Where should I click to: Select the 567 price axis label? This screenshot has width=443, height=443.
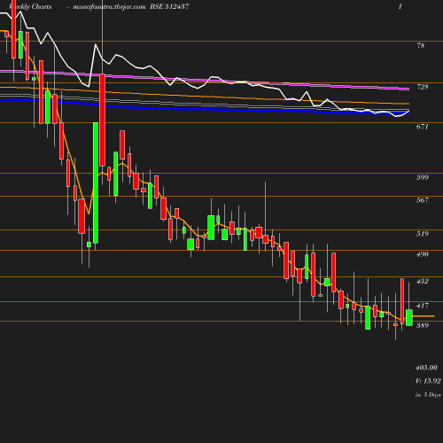(x=423, y=200)
